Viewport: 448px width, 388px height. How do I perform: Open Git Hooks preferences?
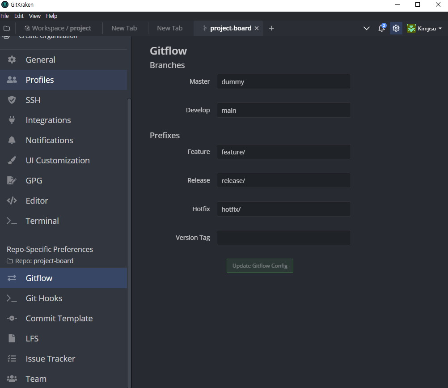coord(63,298)
